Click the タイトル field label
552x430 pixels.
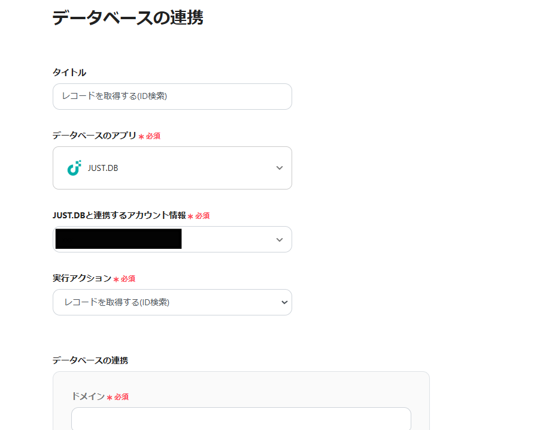click(69, 73)
